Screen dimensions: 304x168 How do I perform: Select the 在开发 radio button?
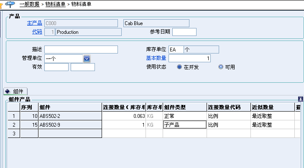(x=179, y=67)
